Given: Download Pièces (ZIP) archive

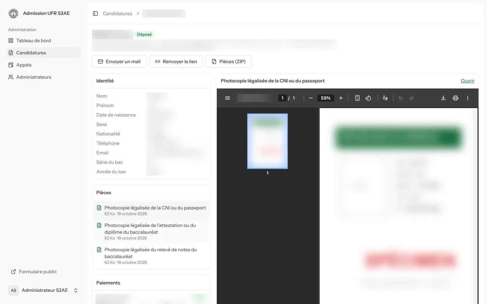Looking at the screenshot, I should 229,61.
